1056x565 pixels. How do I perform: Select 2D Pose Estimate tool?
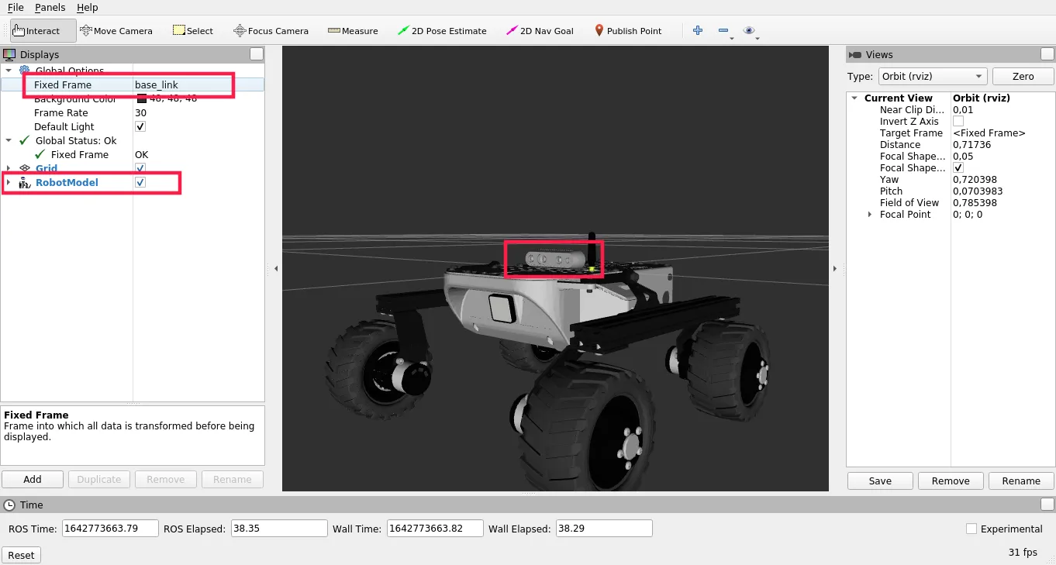click(x=442, y=31)
